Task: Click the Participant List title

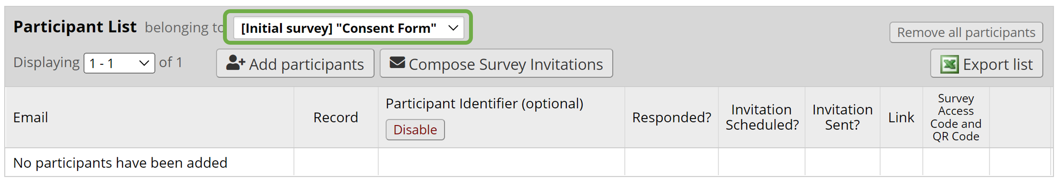Action: click(x=75, y=27)
